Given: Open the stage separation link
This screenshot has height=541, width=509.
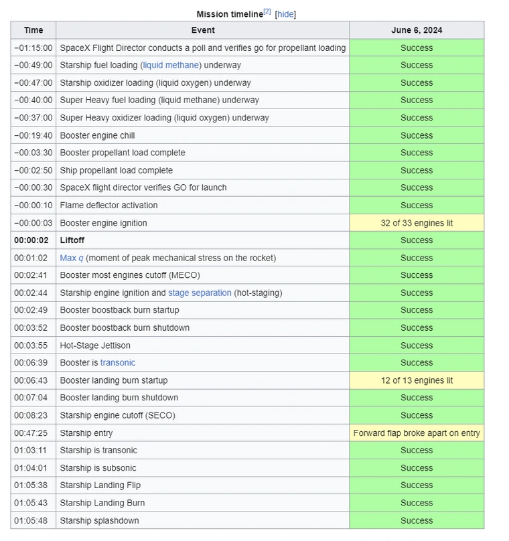Looking at the screenshot, I should click(x=200, y=293).
